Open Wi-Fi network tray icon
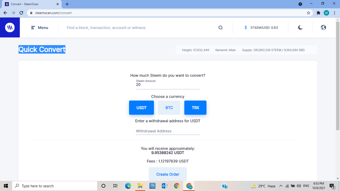This screenshot has width=340, height=191. [287, 186]
